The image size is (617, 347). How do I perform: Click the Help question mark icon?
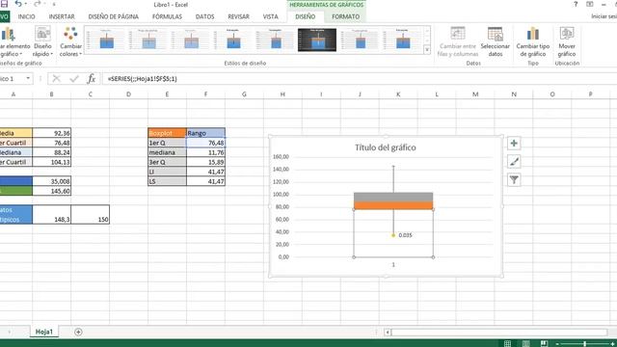576,4
